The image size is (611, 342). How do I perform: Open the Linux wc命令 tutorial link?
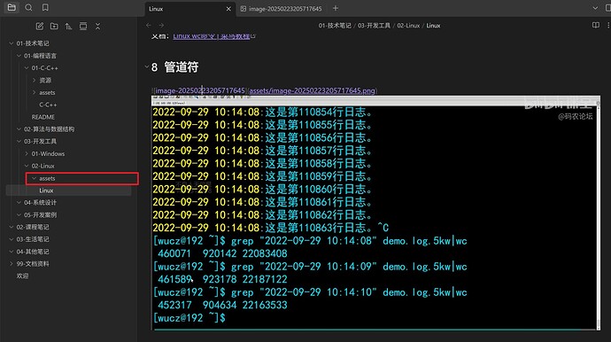click(x=212, y=36)
